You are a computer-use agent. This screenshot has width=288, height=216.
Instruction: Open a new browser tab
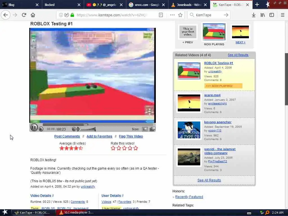(257, 4)
